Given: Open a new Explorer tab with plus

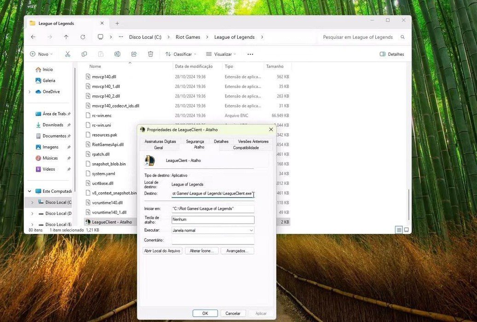Looking at the screenshot, I should [117, 23].
